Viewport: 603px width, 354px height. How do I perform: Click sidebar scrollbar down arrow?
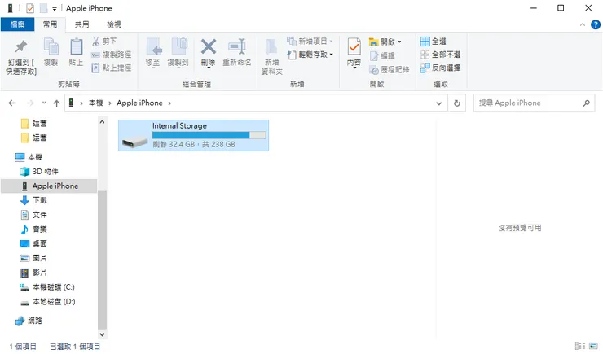102,334
